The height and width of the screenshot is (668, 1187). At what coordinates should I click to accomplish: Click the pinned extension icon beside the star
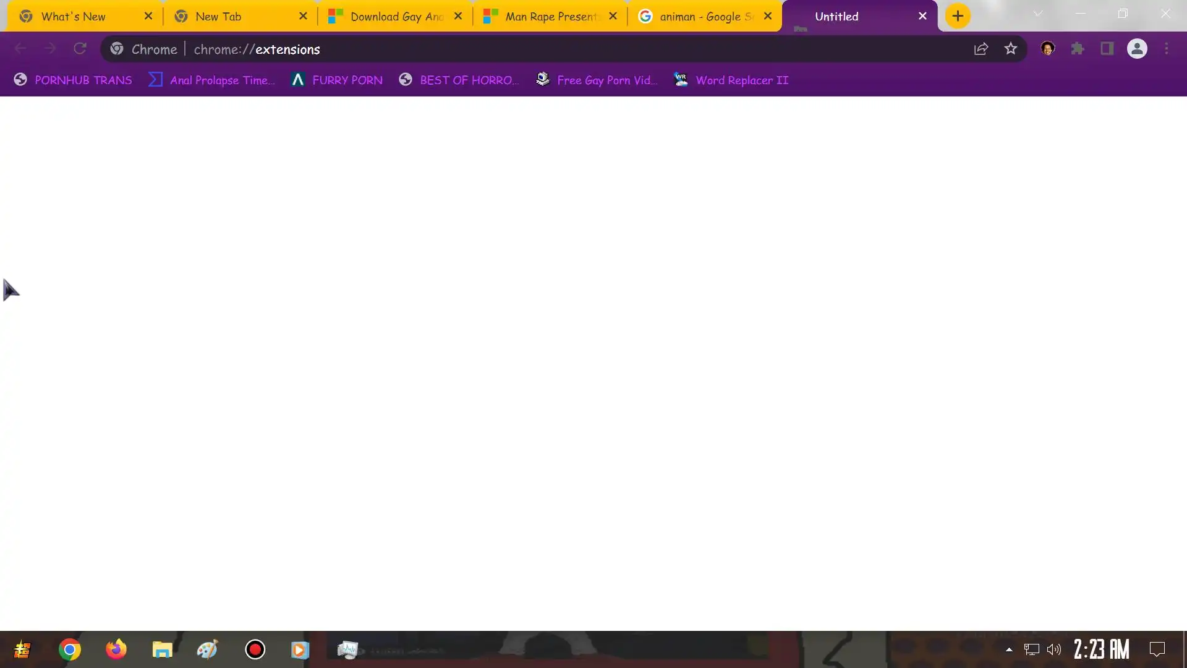click(1048, 49)
